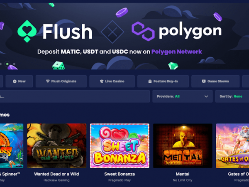Click the diamond X emblem between the logos
249x187 pixels.
click(112, 32)
